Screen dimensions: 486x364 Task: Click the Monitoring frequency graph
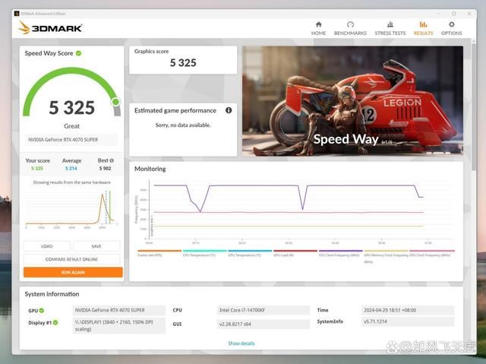coord(293,210)
